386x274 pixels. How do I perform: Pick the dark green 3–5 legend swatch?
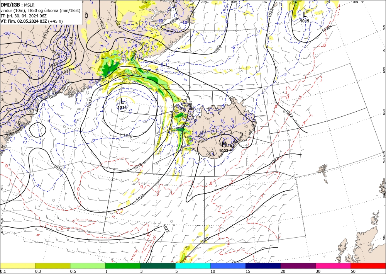[x=158, y=265]
